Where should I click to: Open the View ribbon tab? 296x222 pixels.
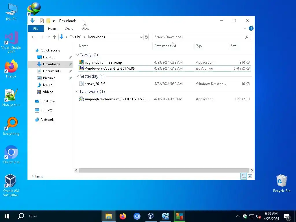(85, 29)
